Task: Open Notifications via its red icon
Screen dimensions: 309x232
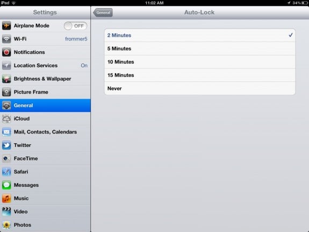Action: [x=6, y=52]
